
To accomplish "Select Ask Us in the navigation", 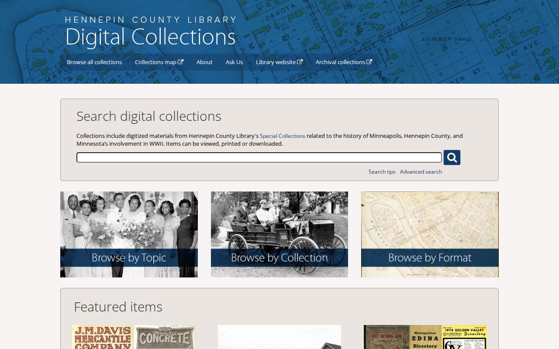I will click(234, 62).
